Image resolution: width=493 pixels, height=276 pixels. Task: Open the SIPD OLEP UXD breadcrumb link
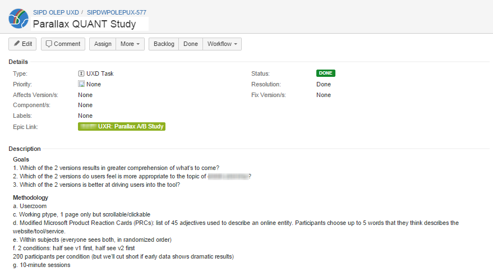[x=57, y=11]
